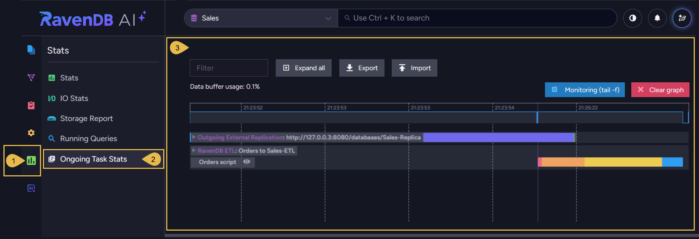Open the Documents section in the sidebar
699x239 pixels.
(31, 50)
